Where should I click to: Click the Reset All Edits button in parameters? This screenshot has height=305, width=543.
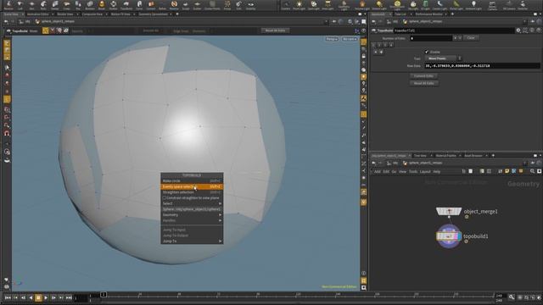pos(423,83)
